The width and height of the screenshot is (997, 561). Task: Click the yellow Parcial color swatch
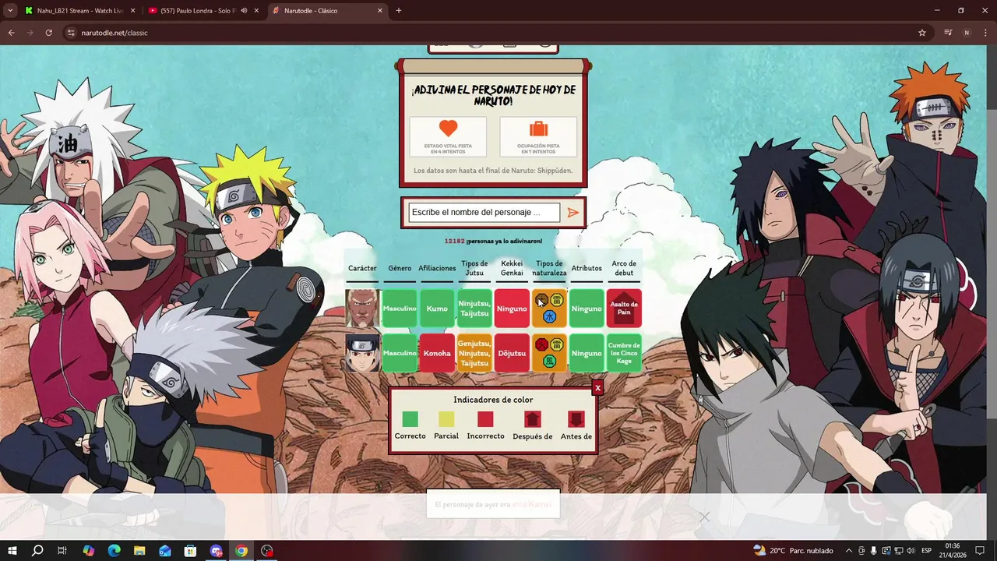pos(446,419)
